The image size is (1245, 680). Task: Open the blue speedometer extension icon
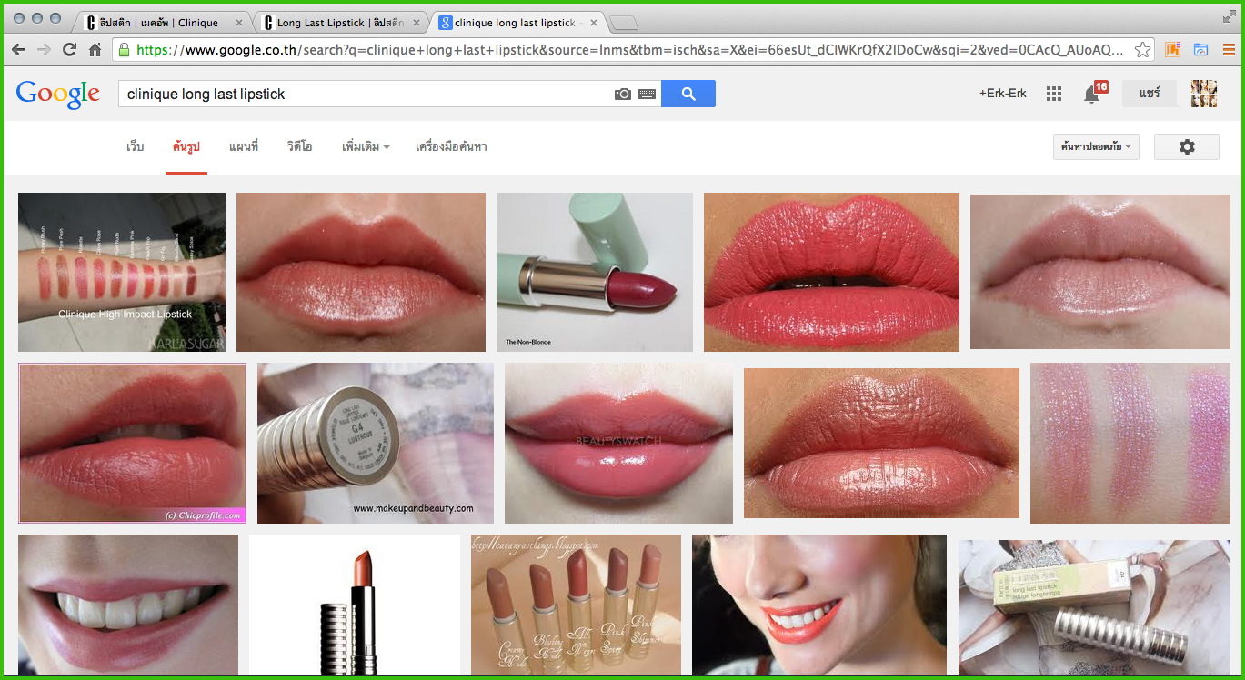(x=1200, y=50)
